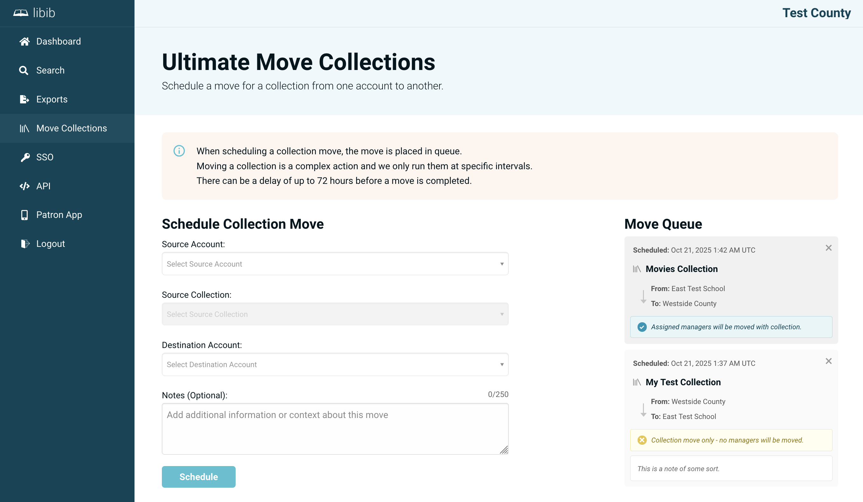
Task: Click Logout in the sidebar
Action: 67,244
